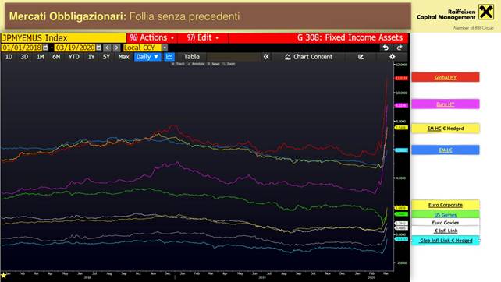
Task: Open the 96) Actions dropdown menu
Action: (x=152, y=37)
